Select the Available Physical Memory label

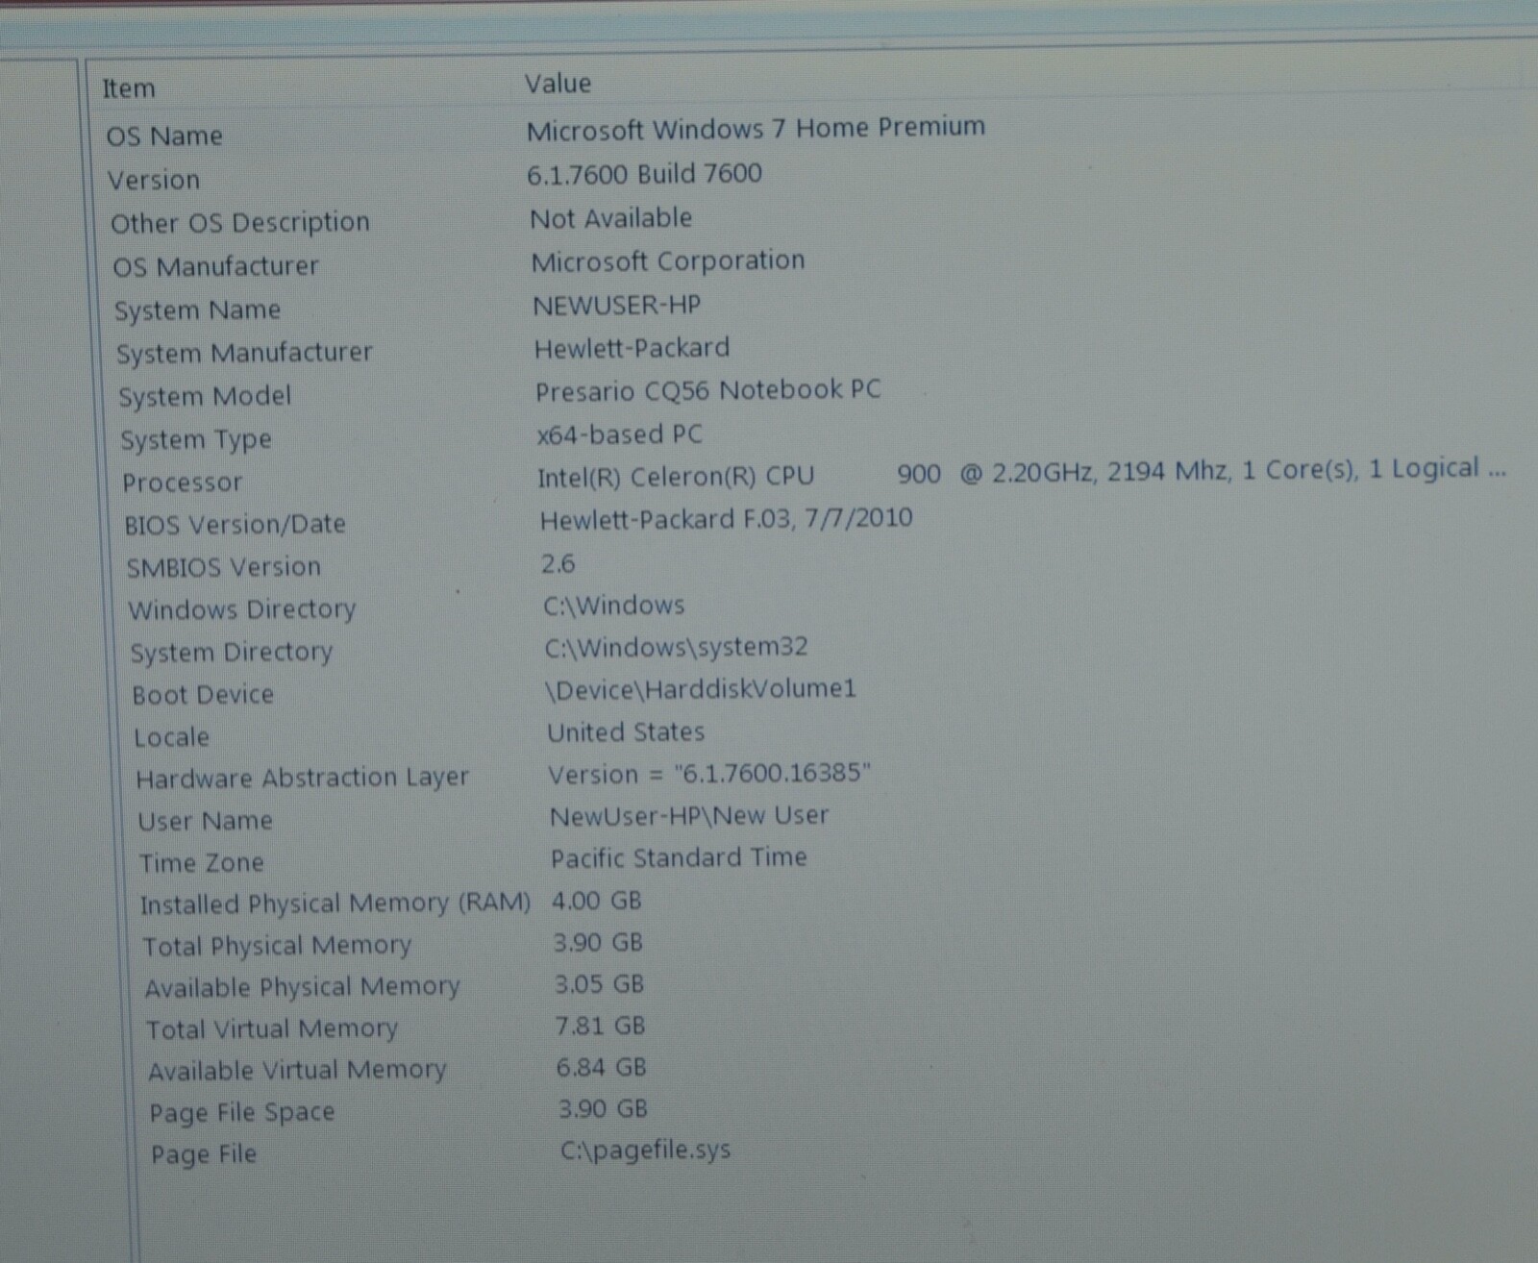(303, 988)
